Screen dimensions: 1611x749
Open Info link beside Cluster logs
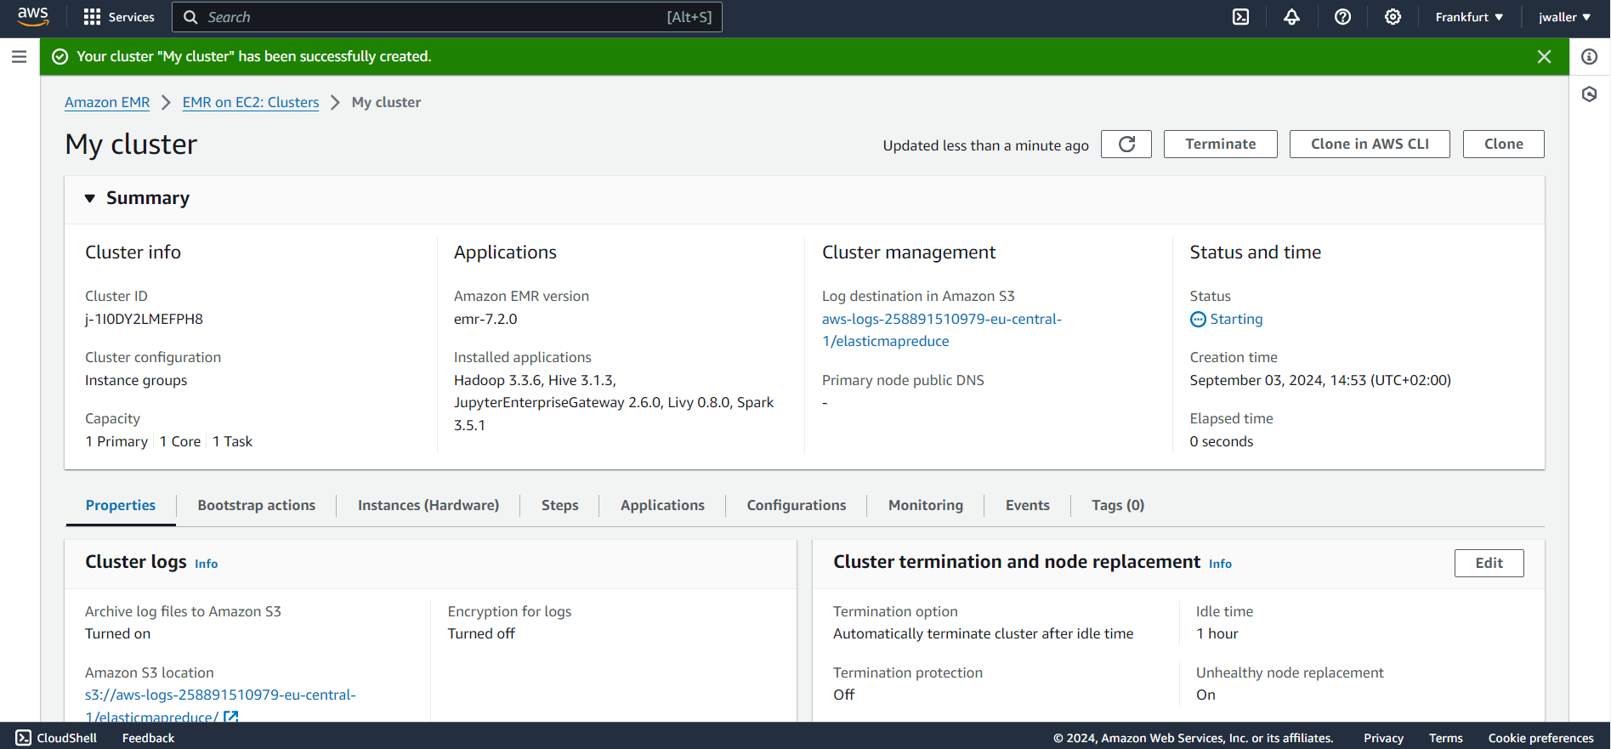(x=207, y=564)
